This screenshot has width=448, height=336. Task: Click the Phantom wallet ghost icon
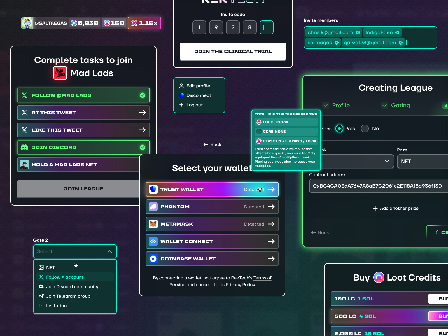pyautogui.click(x=153, y=207)
